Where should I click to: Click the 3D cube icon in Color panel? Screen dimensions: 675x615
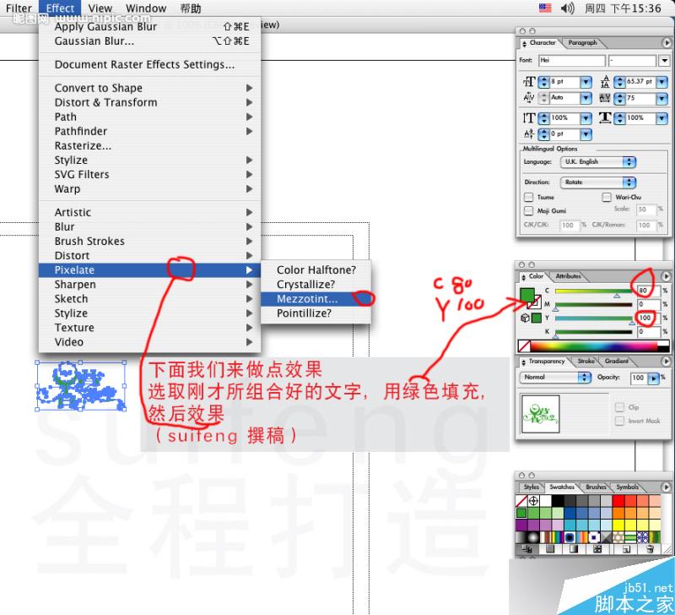point(524,318)
